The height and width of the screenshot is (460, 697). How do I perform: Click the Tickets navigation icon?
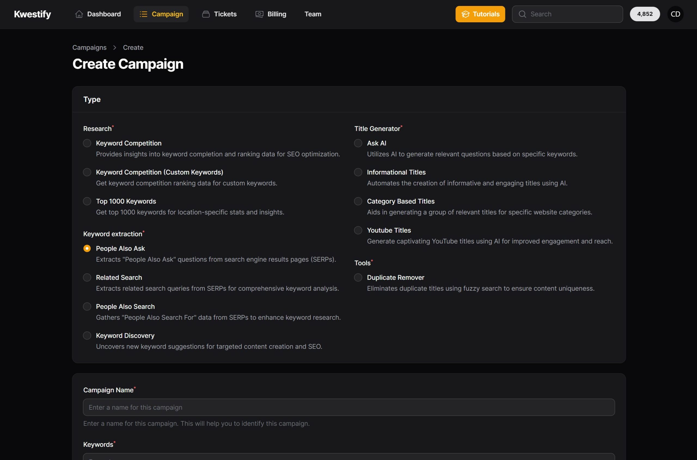tap(205, 14)
